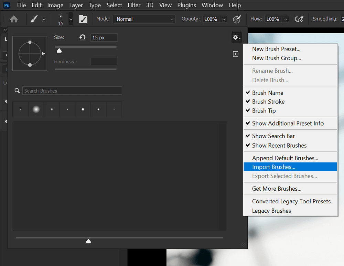
Task: Pick the fourth recent brush tip
Action: [x=67, y=109]
